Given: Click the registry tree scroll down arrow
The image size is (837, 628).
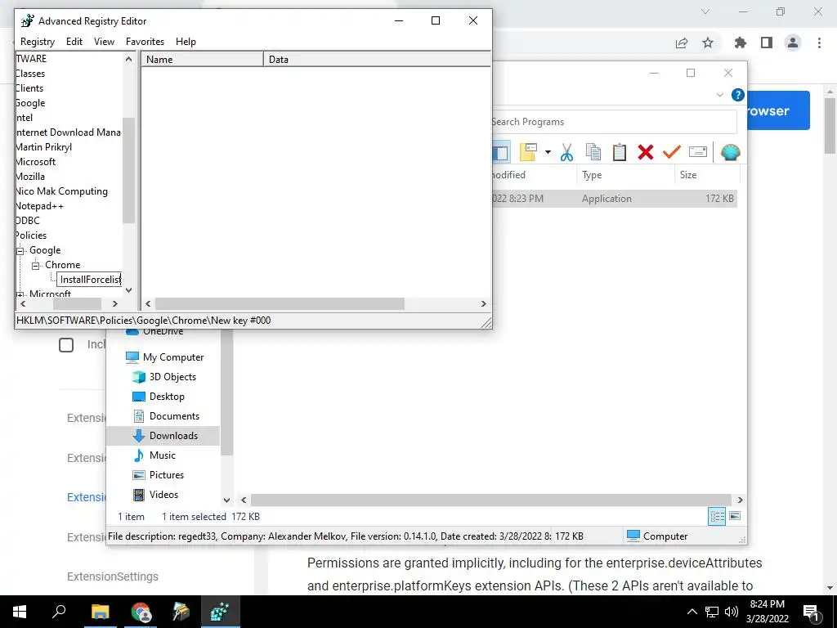Looking at the screenshot, I should 128,290.
